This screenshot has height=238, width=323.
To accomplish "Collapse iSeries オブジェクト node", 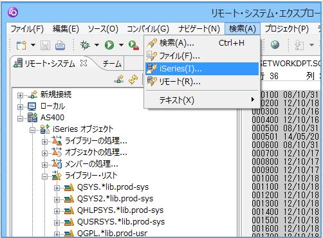I will point(32,130).
